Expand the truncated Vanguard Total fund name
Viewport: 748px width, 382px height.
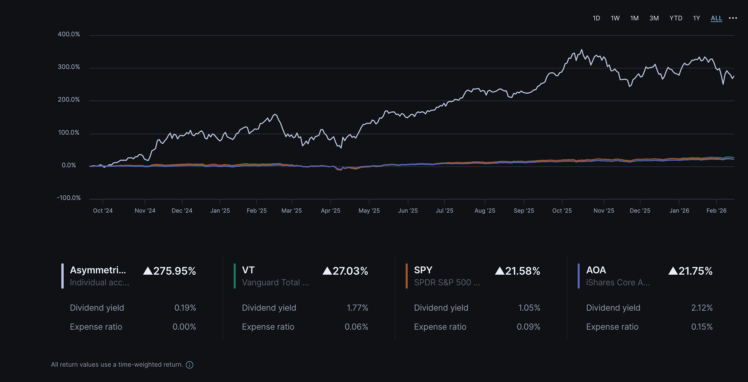click(x=276, y=282)
